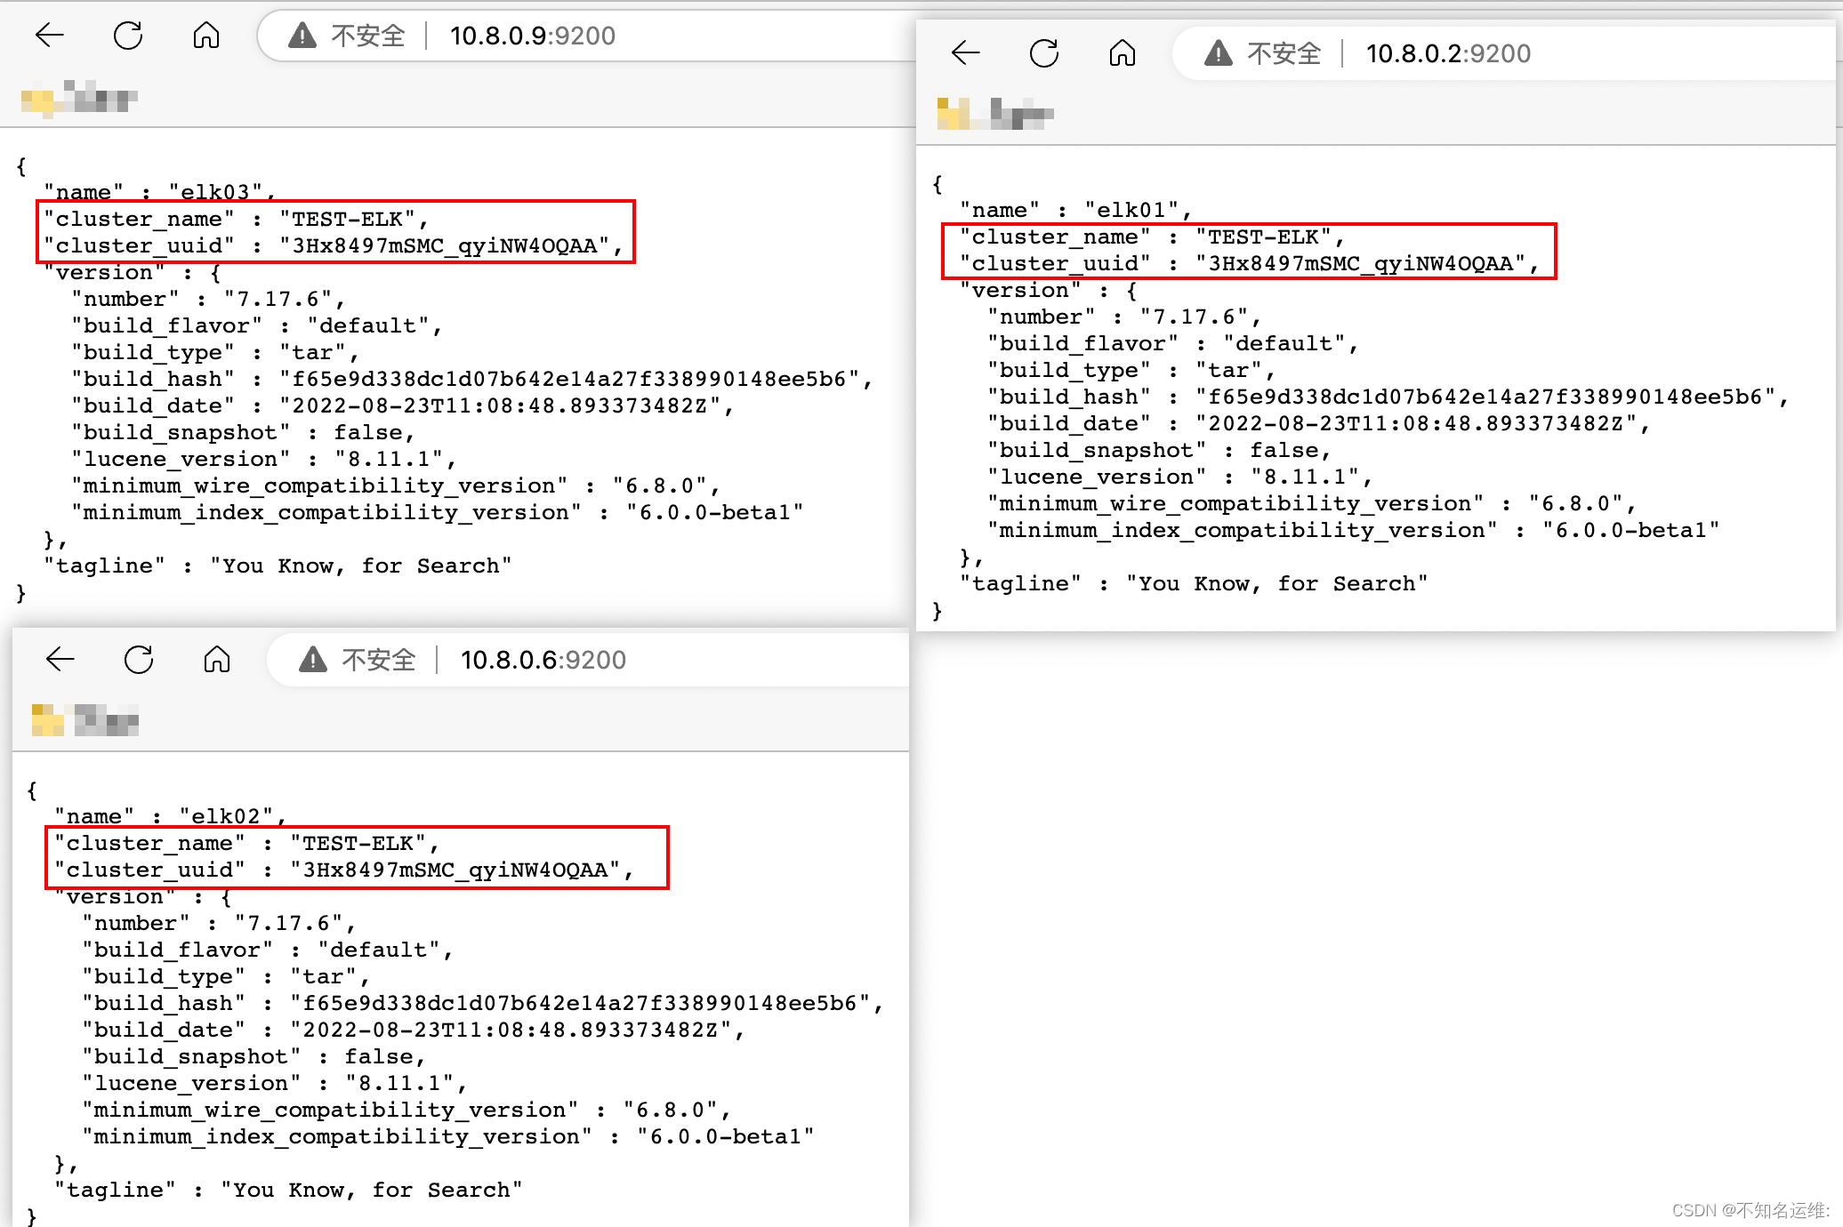Click insecure warning triangle for 10.8.0.9
The image size is (1843, 1227).
point(302,36)
